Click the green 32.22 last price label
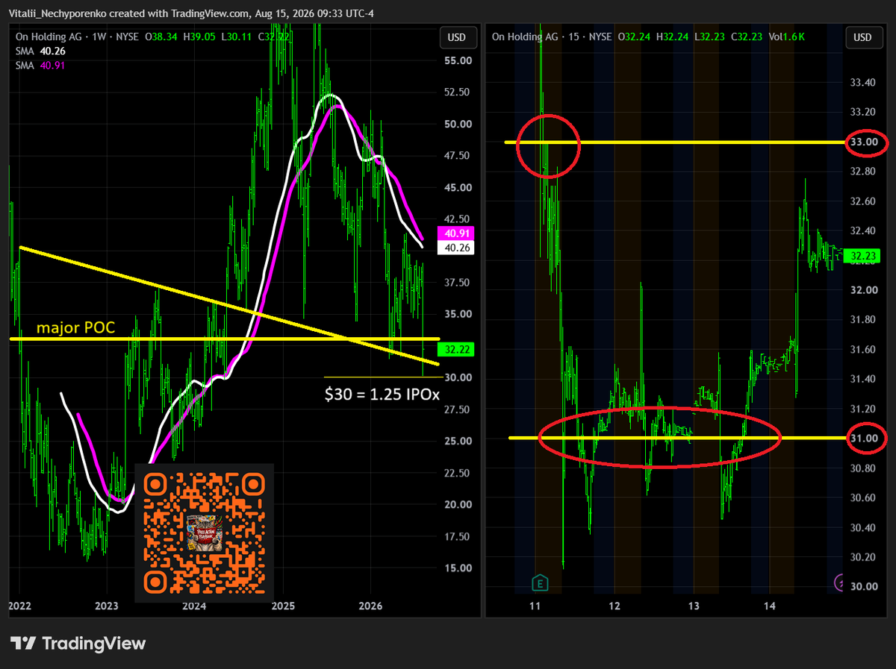This screenshot has height=669, width=896. (456, 349)
